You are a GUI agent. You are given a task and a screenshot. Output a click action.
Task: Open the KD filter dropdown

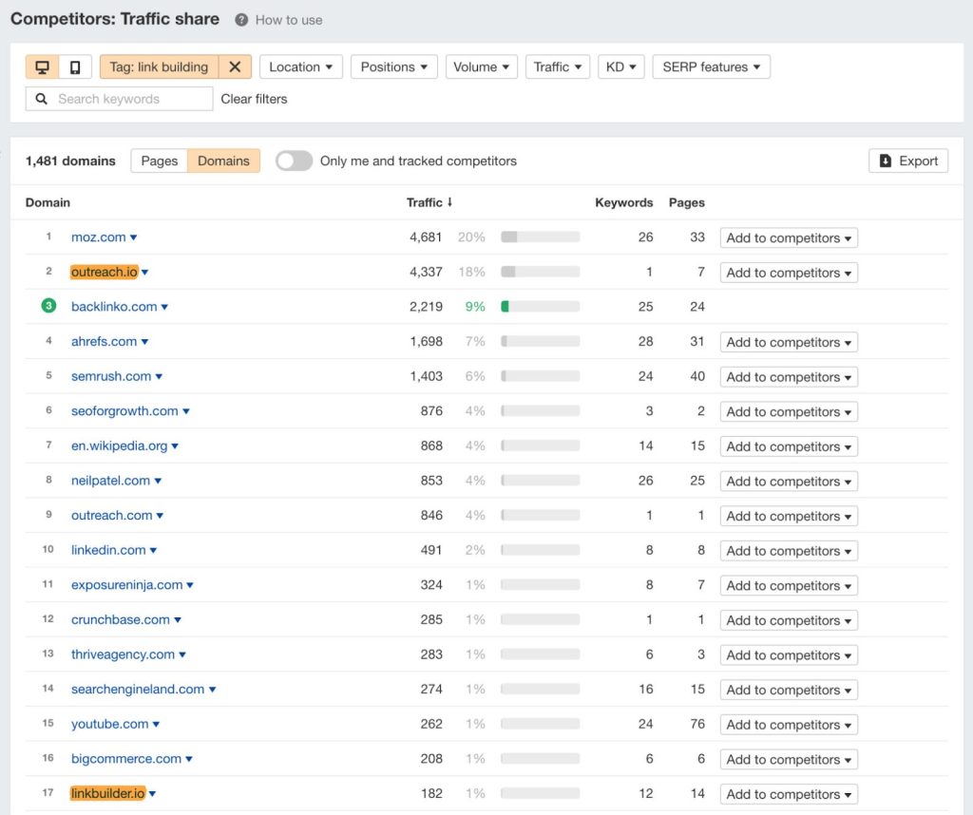click(x=620, y=66)
